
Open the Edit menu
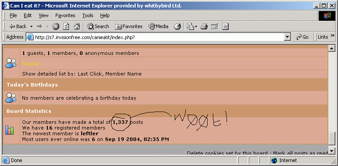tap(28, 15)
